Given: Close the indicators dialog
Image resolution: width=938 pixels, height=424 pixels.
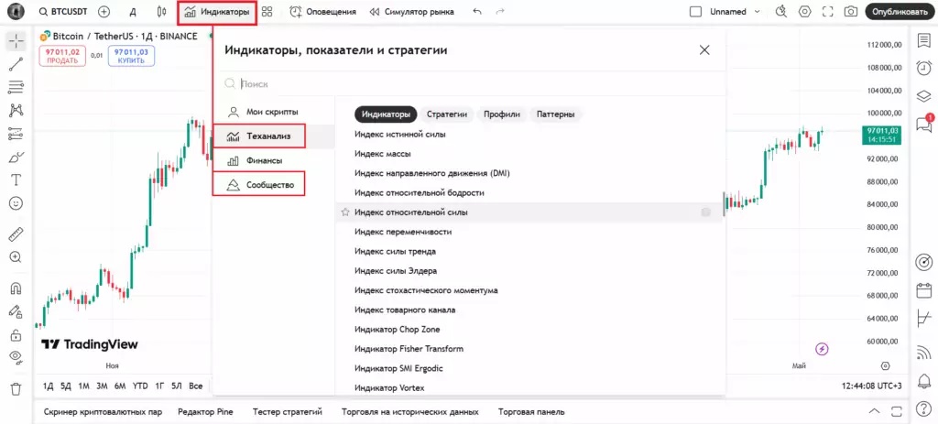Looking at the screenshot, I should (x=704, y=50).
